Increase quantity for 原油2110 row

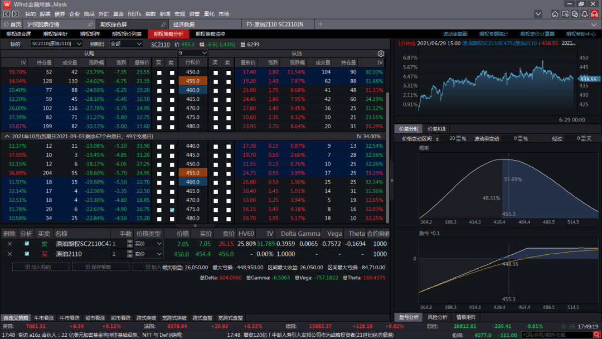[x=130, y=251]
